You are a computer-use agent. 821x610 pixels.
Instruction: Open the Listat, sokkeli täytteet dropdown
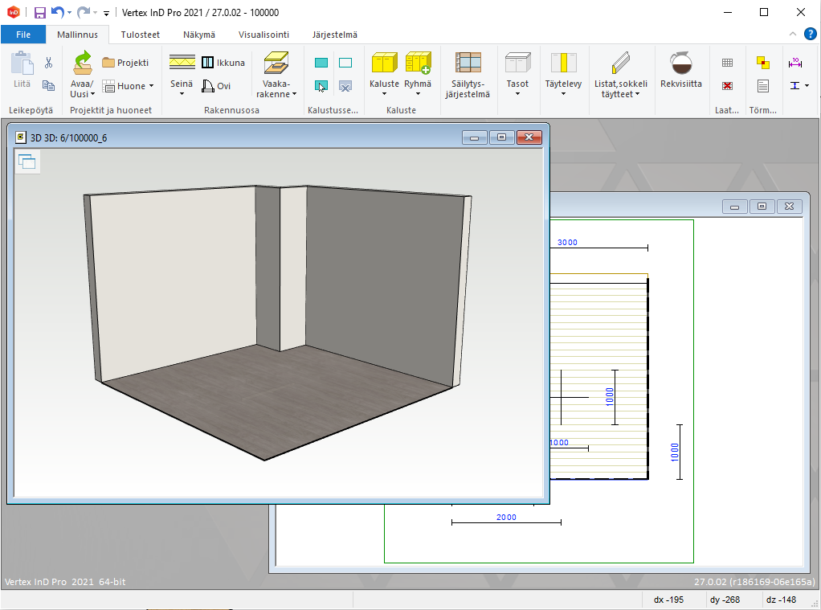pyautogui.click(x=637, y=94)
